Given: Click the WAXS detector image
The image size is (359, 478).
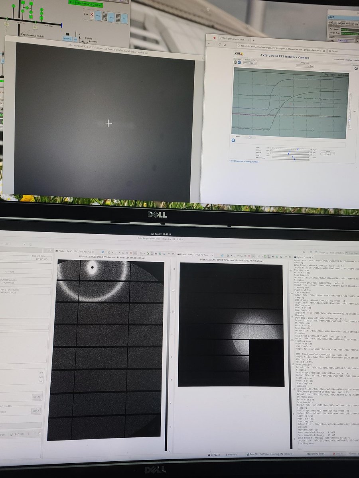Looking at the screenshot, I should click(231, 325).
